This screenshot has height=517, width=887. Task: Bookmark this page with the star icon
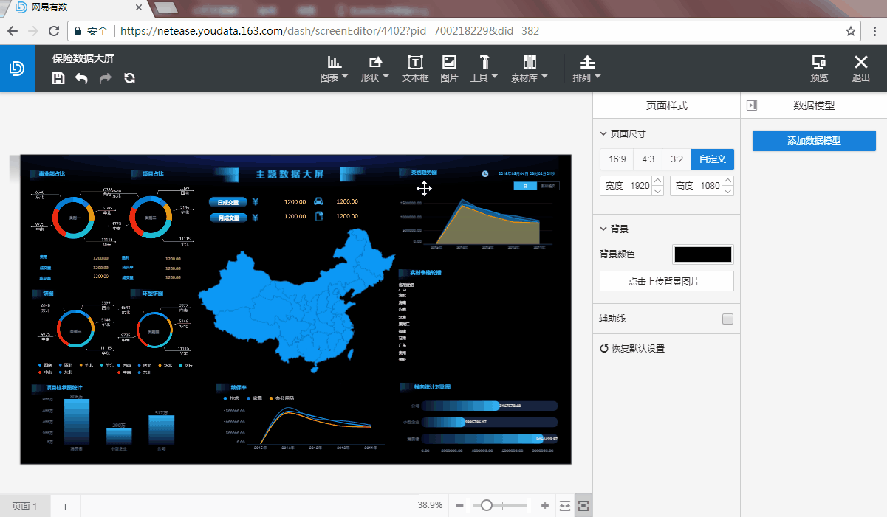(x=851, y=31)
